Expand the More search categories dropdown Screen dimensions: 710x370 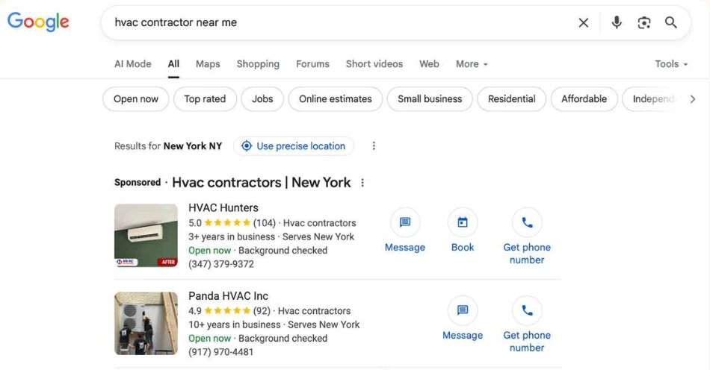(472, 64)
